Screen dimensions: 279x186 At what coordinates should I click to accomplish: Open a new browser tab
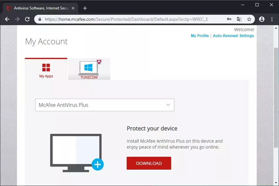pos(85,8)
